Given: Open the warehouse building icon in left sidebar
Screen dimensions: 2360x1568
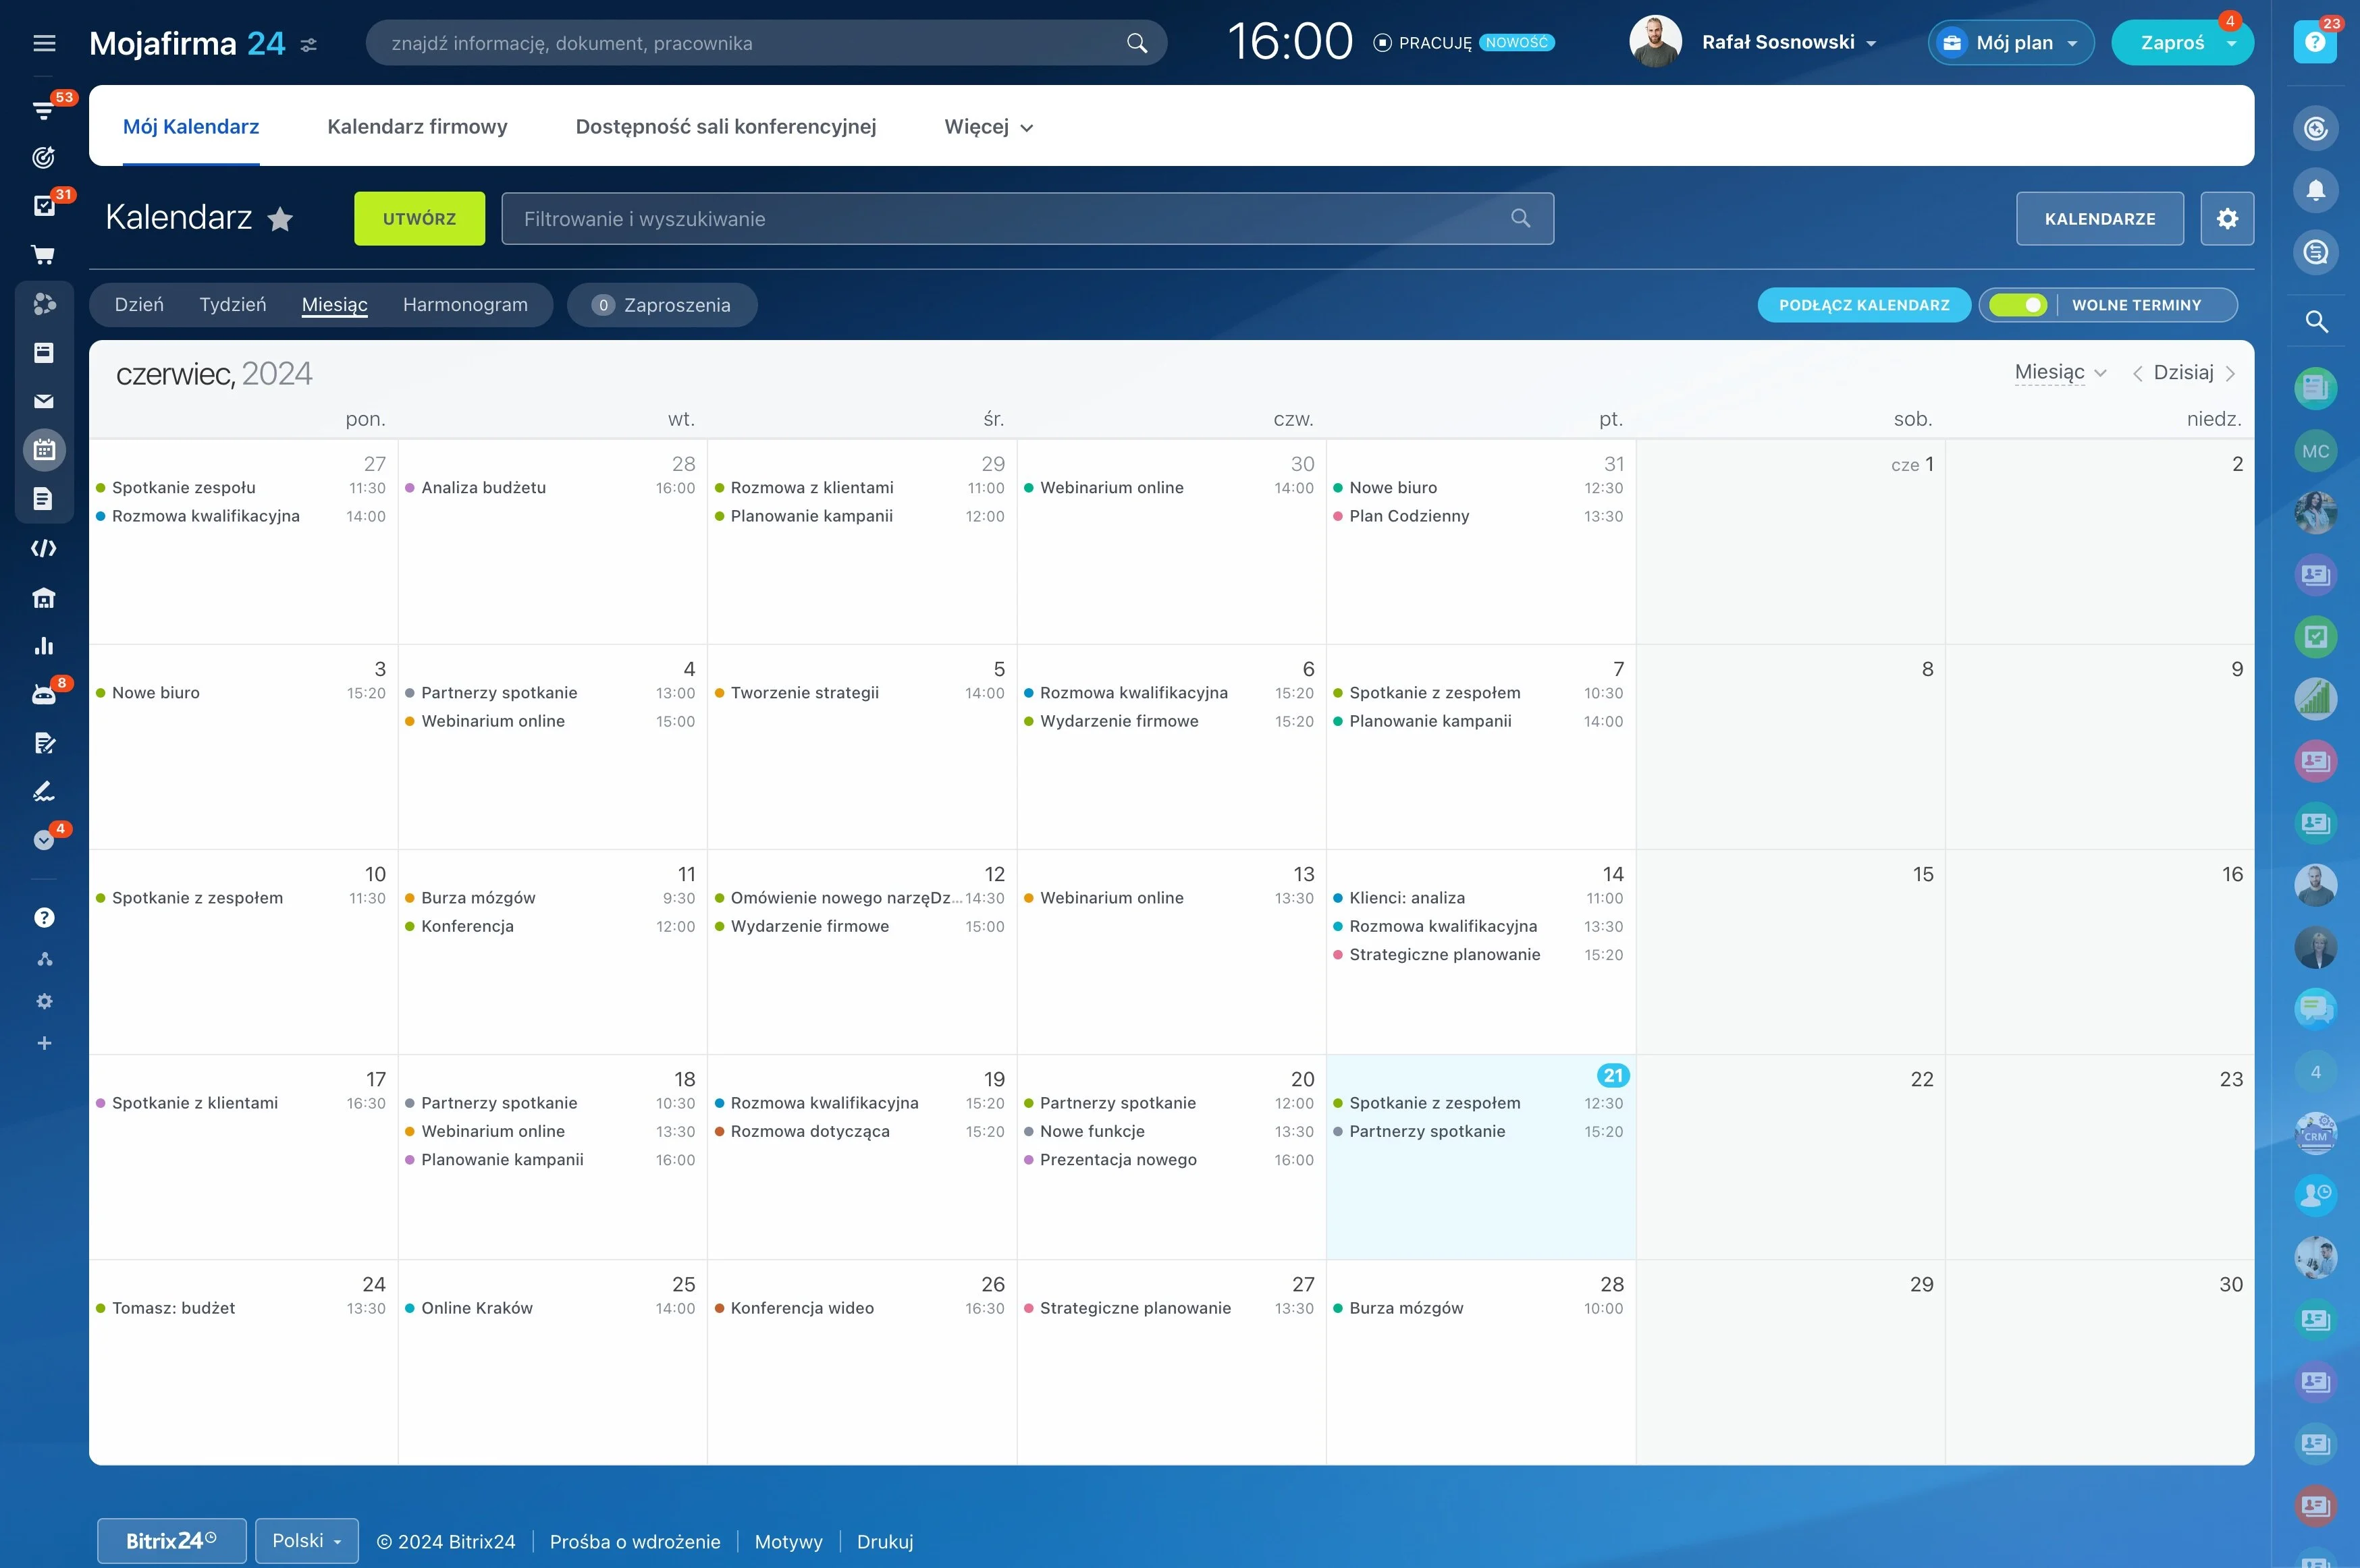Looking at the screenshot, I should (44, 598).
